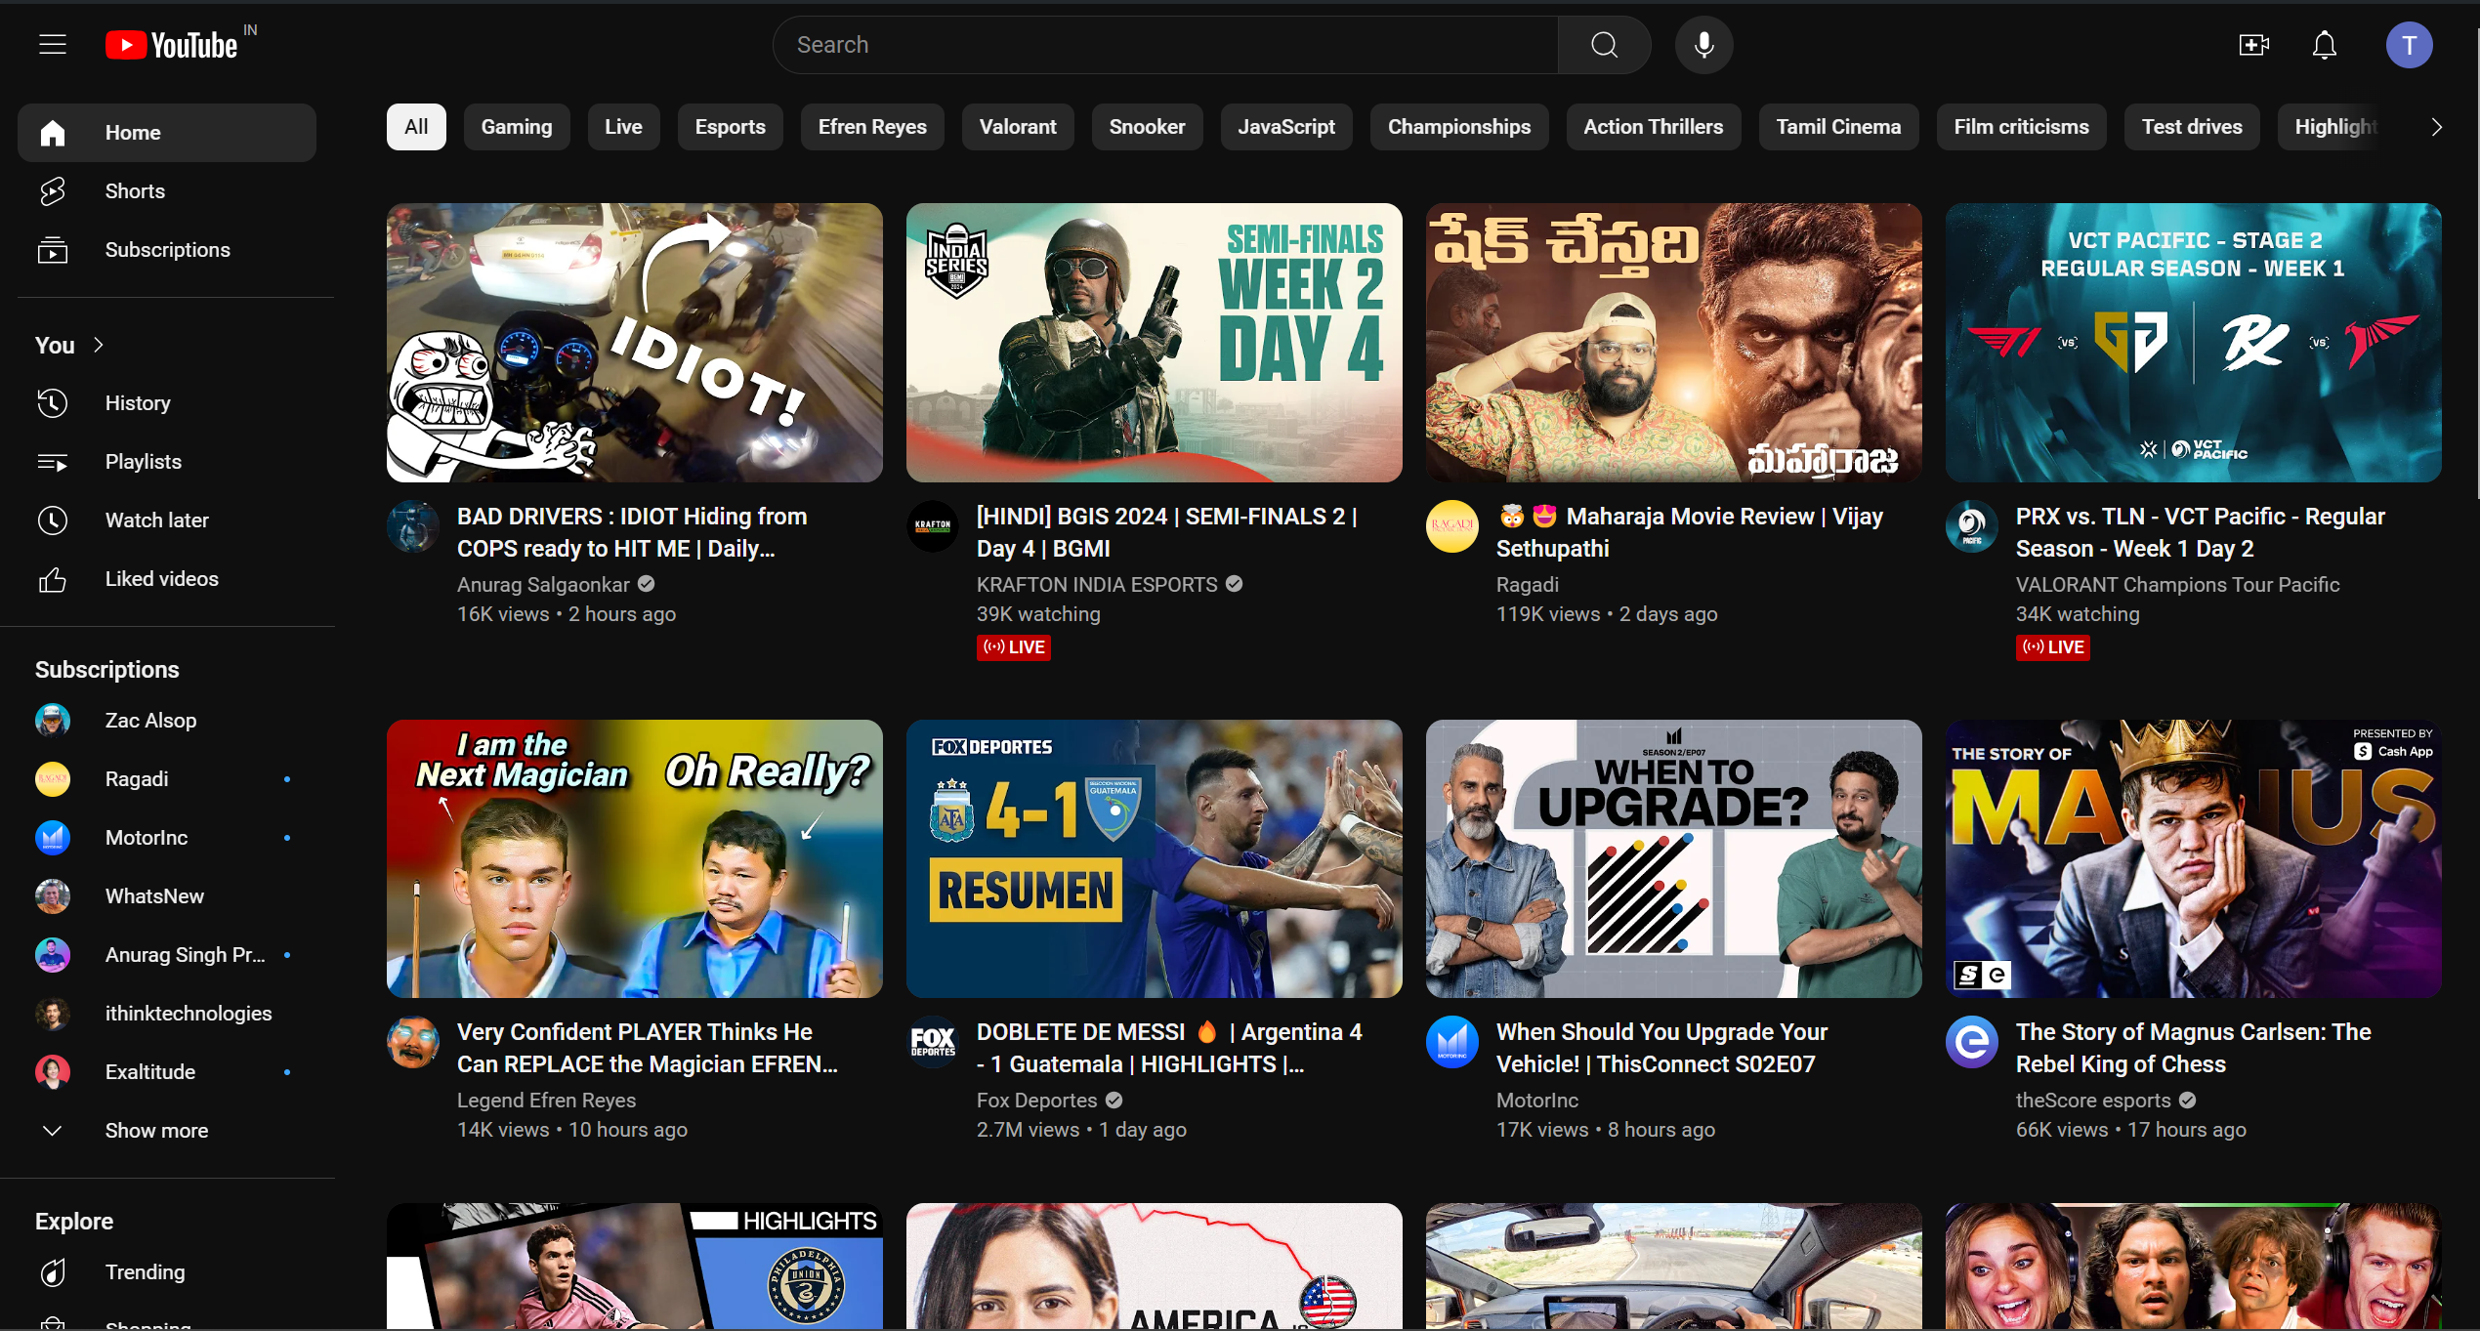Click the search magnifier button
This screenshot has height=1331, width=2480.
pos(1604,45)
